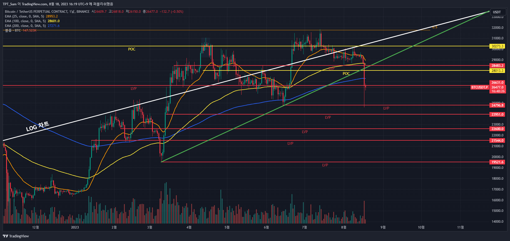This screenshot has width=510, height=241.
Task: Click the 23951.0 price label
Action: [497, 115]
